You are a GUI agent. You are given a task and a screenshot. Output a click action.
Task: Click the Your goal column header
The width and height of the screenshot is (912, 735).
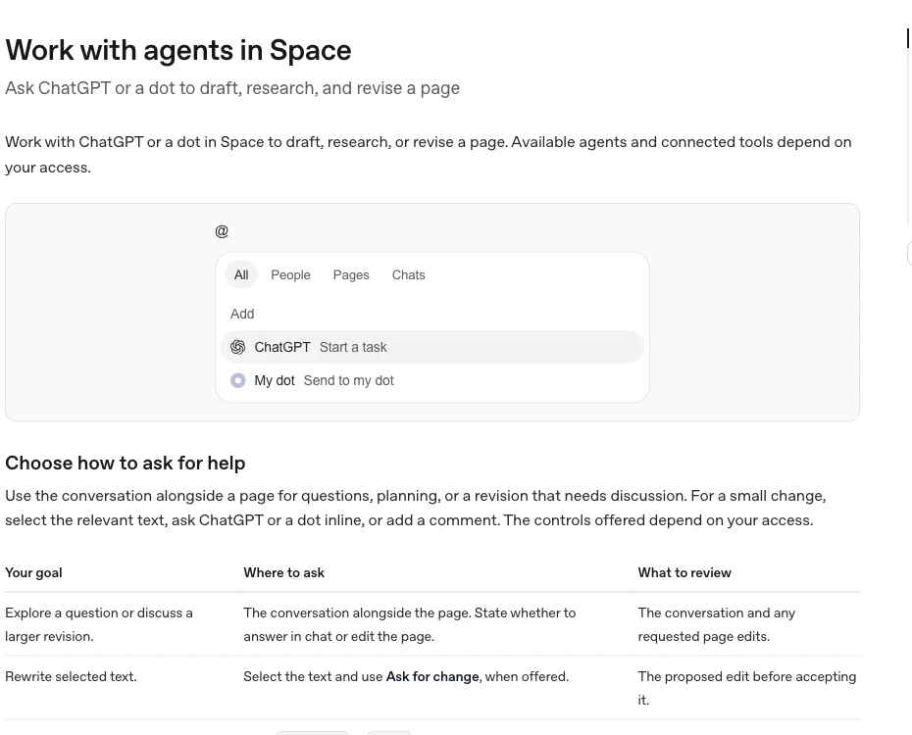pos(33,573)
